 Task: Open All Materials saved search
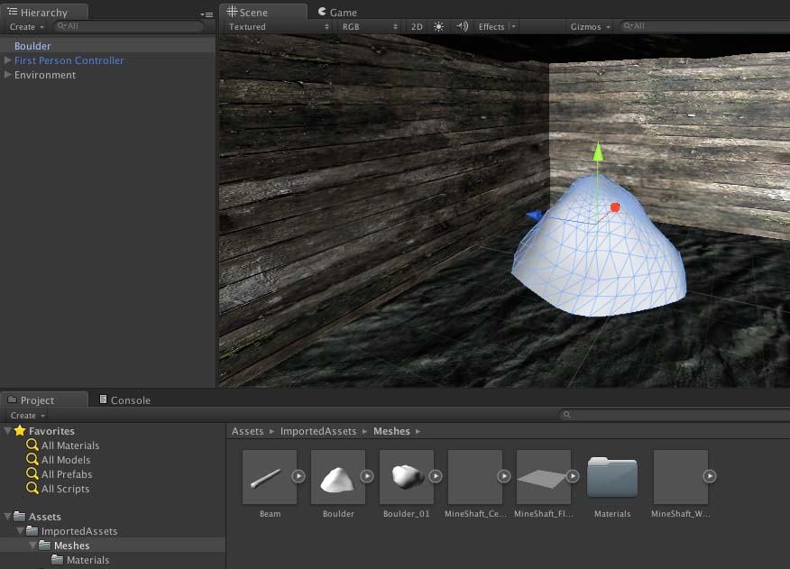[x=63, y=445]
